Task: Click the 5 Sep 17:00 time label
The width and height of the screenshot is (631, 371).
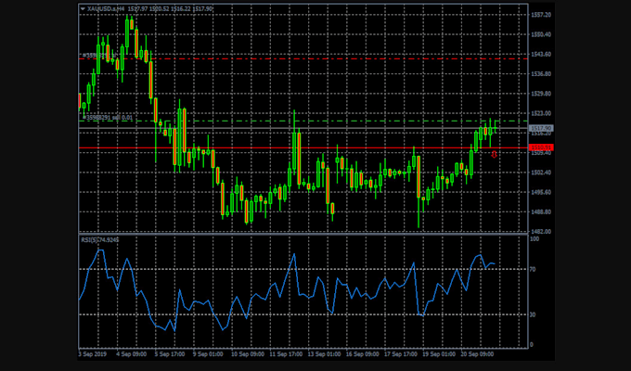Action: click(170, 354)
